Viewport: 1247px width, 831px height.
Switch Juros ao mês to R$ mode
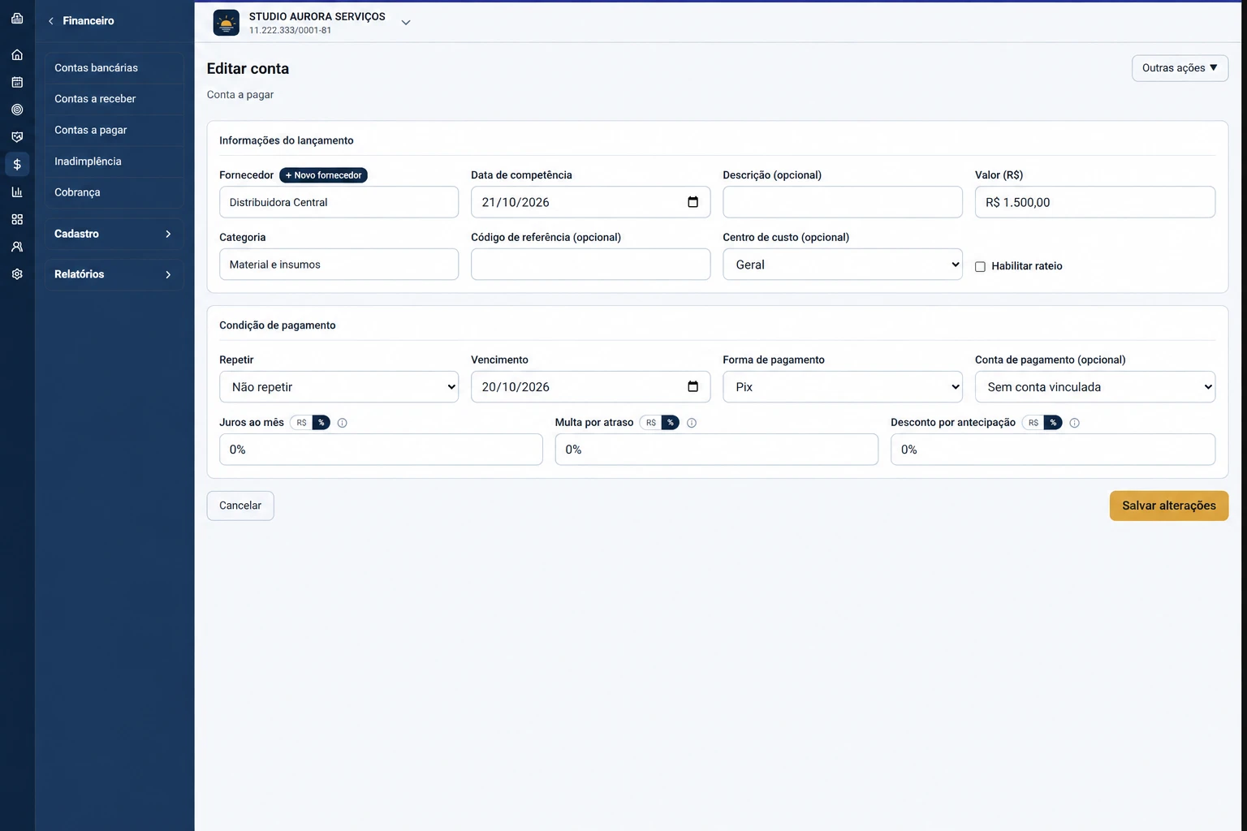click(301, 423)
